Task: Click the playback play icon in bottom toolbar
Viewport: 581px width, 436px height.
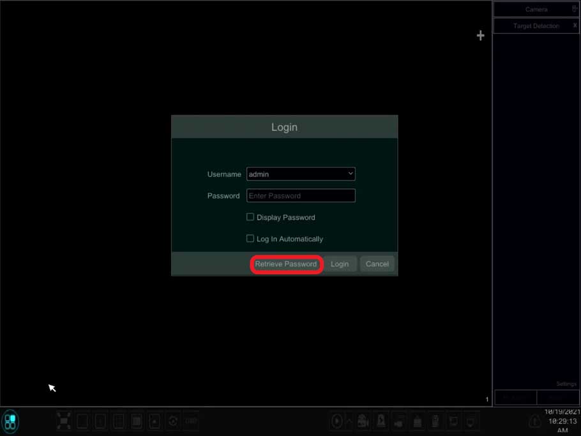Action: [x=336, y=421]
